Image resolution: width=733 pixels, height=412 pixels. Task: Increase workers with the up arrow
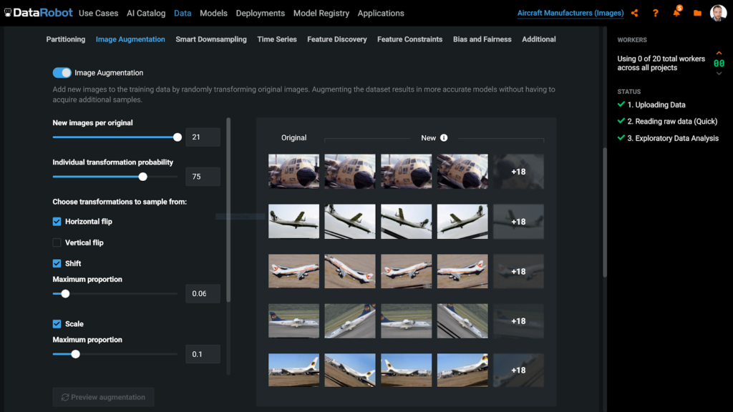pyautogui.click(x=719, y=54)
